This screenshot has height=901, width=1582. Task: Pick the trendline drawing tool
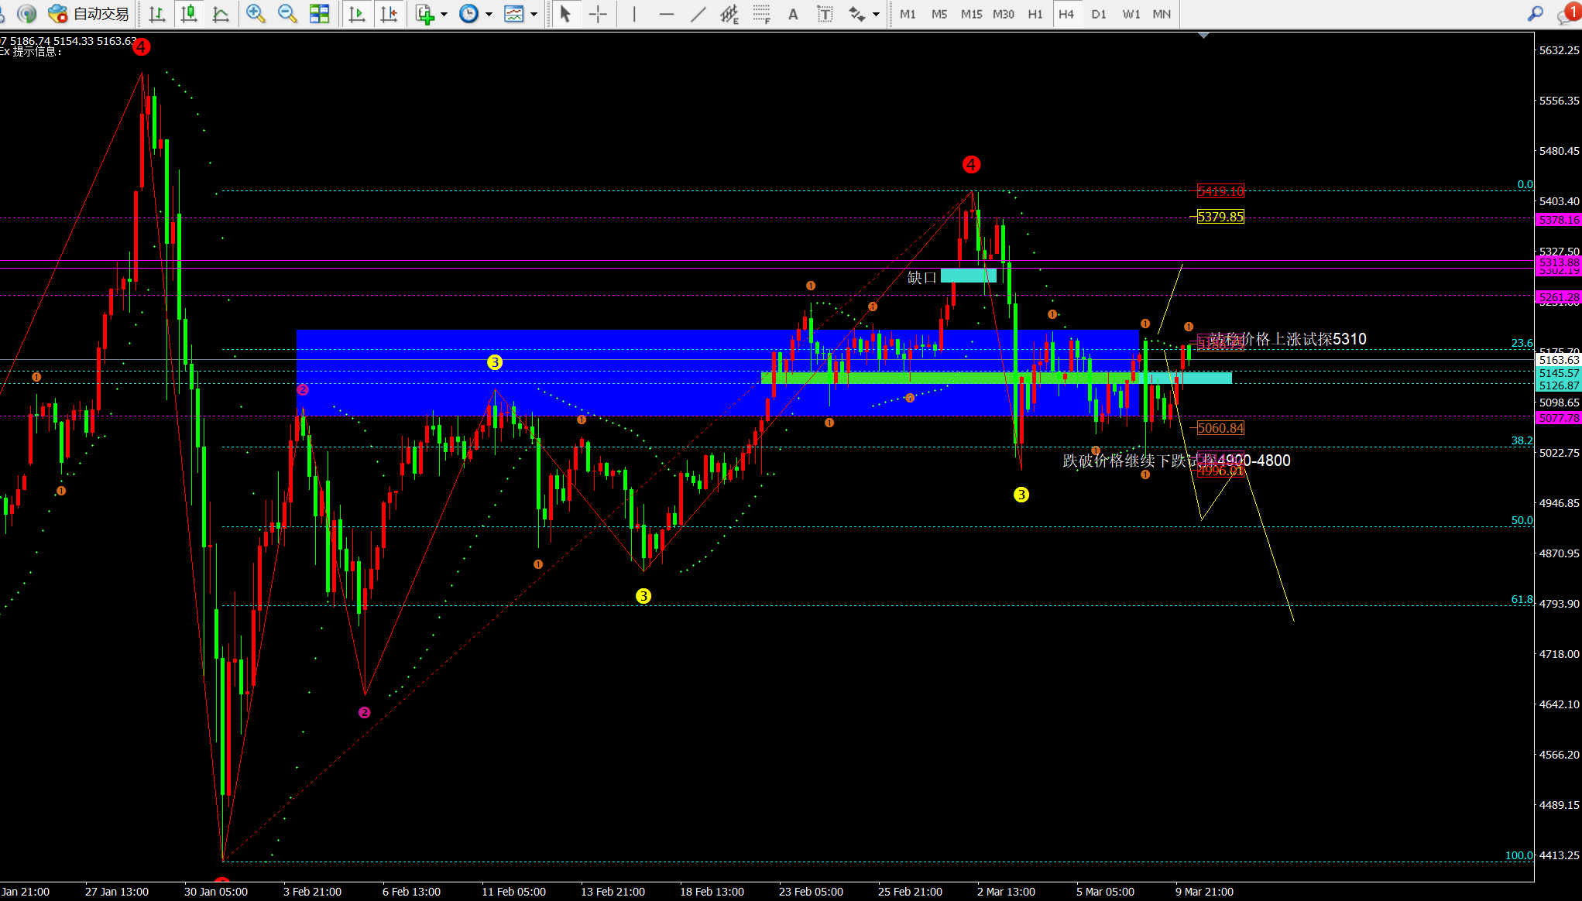698,14
